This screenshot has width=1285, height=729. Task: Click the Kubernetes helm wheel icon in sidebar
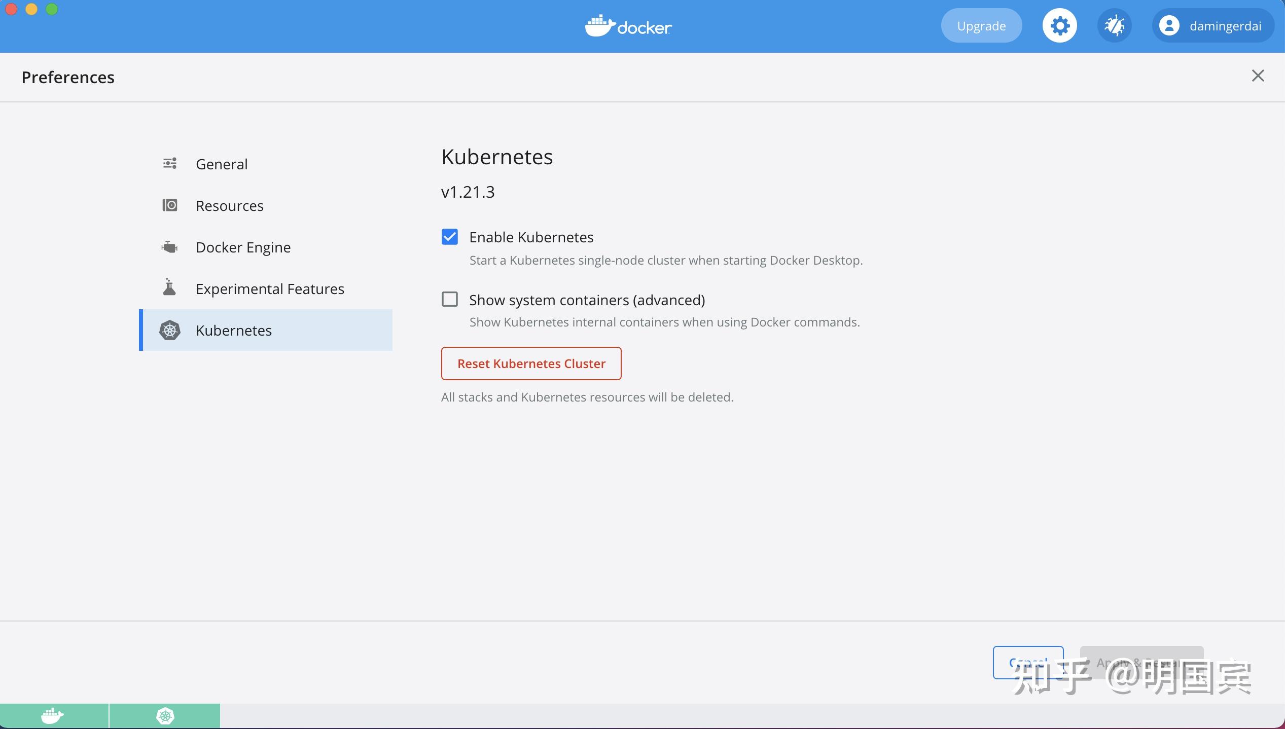pyautogui.click(x=169, y=330)
